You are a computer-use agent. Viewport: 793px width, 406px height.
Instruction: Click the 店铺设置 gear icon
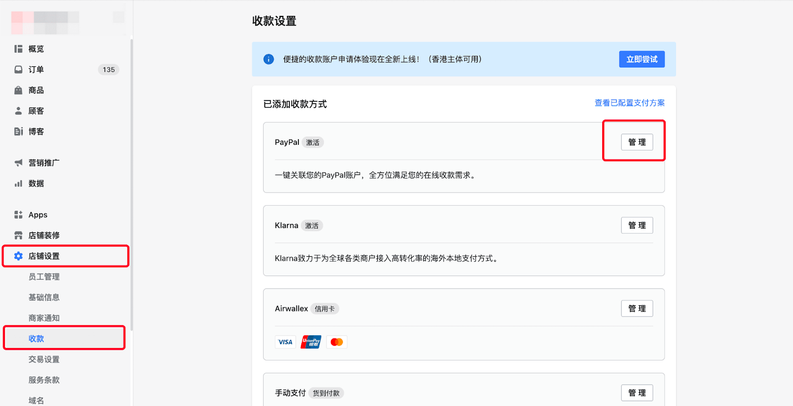coord(18,256)
